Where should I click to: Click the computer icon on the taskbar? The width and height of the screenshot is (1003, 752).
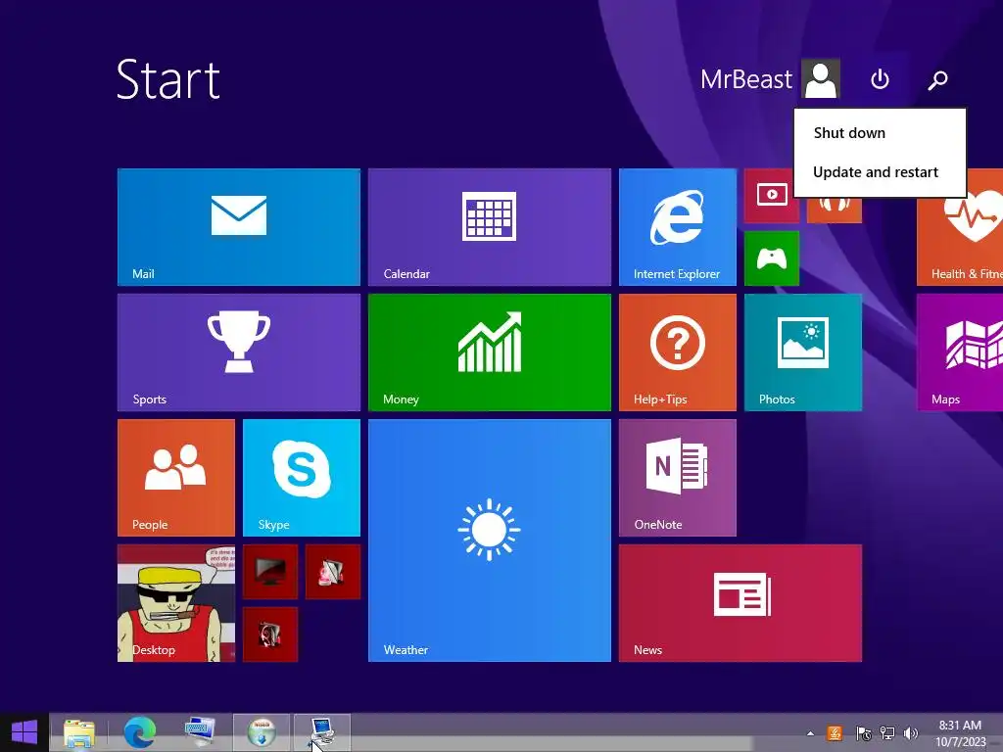321,732
